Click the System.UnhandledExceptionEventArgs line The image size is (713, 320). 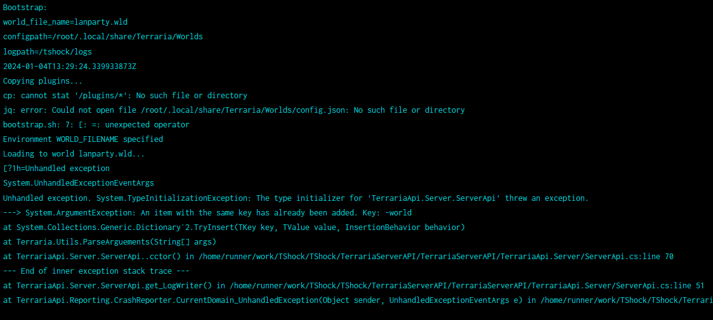tap(78, 183)
